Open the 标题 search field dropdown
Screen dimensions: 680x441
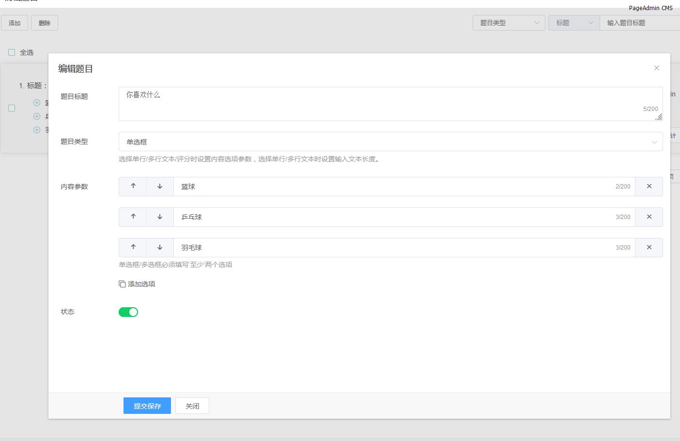point(574,23)
